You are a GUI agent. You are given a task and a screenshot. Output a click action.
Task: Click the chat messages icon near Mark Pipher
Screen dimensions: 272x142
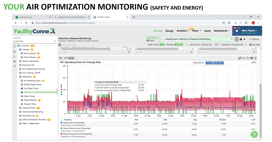click(237, 31)
